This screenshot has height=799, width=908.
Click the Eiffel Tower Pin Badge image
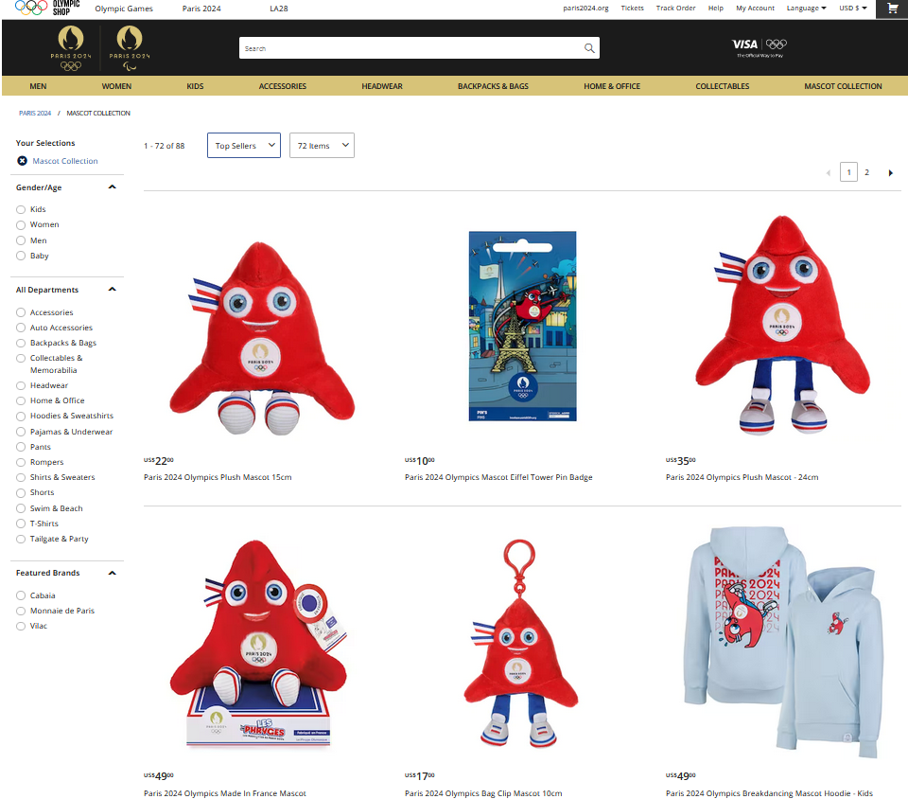pos(522,327)
